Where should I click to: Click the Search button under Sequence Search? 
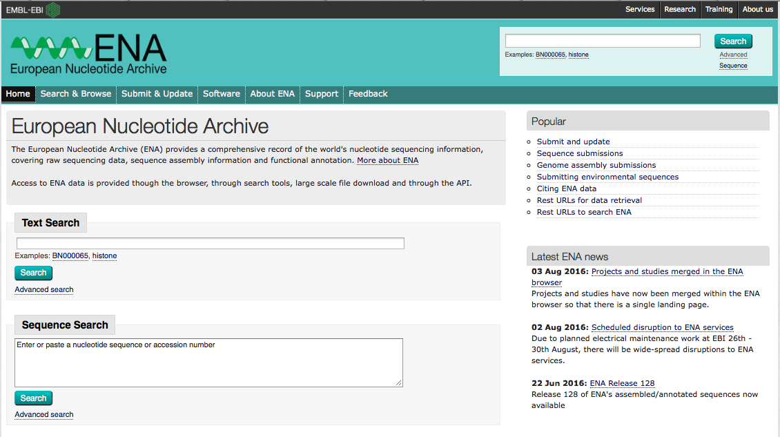[x=33, y=398]
